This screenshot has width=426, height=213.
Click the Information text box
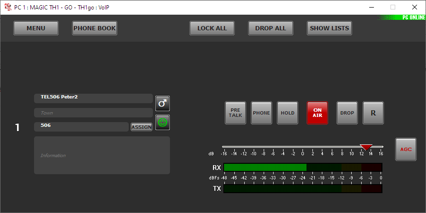point(102,155)
